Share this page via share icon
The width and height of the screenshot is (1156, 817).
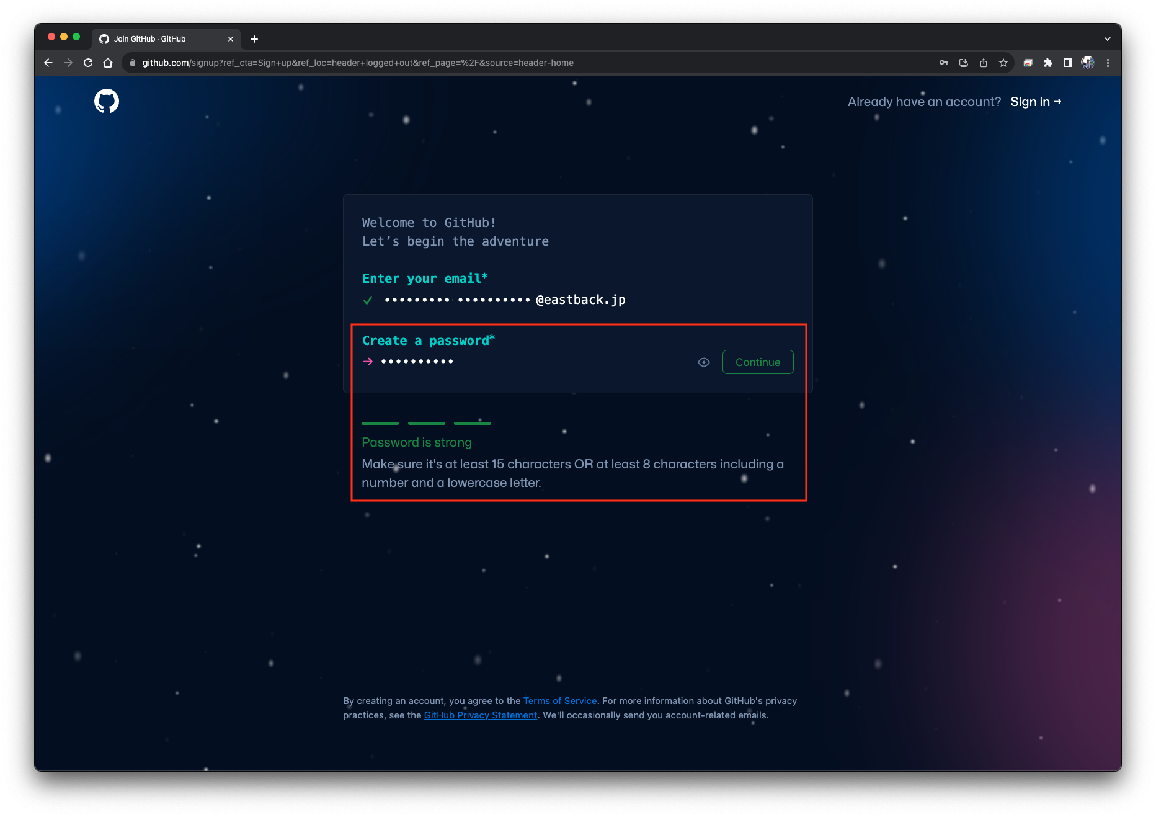click(984, 63)
